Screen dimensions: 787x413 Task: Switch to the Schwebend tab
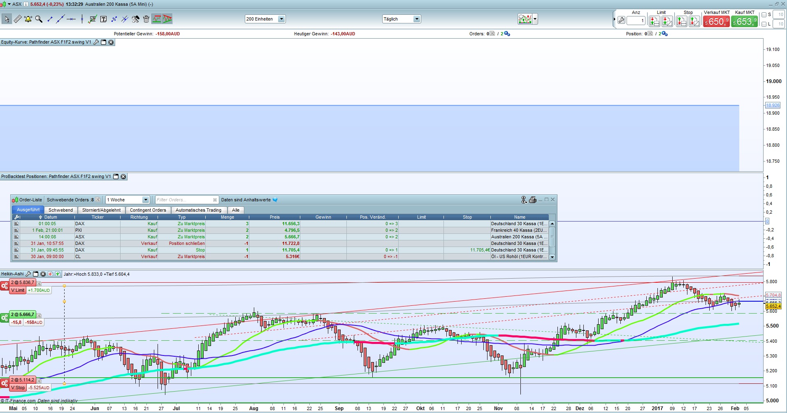tap(60, 210)
